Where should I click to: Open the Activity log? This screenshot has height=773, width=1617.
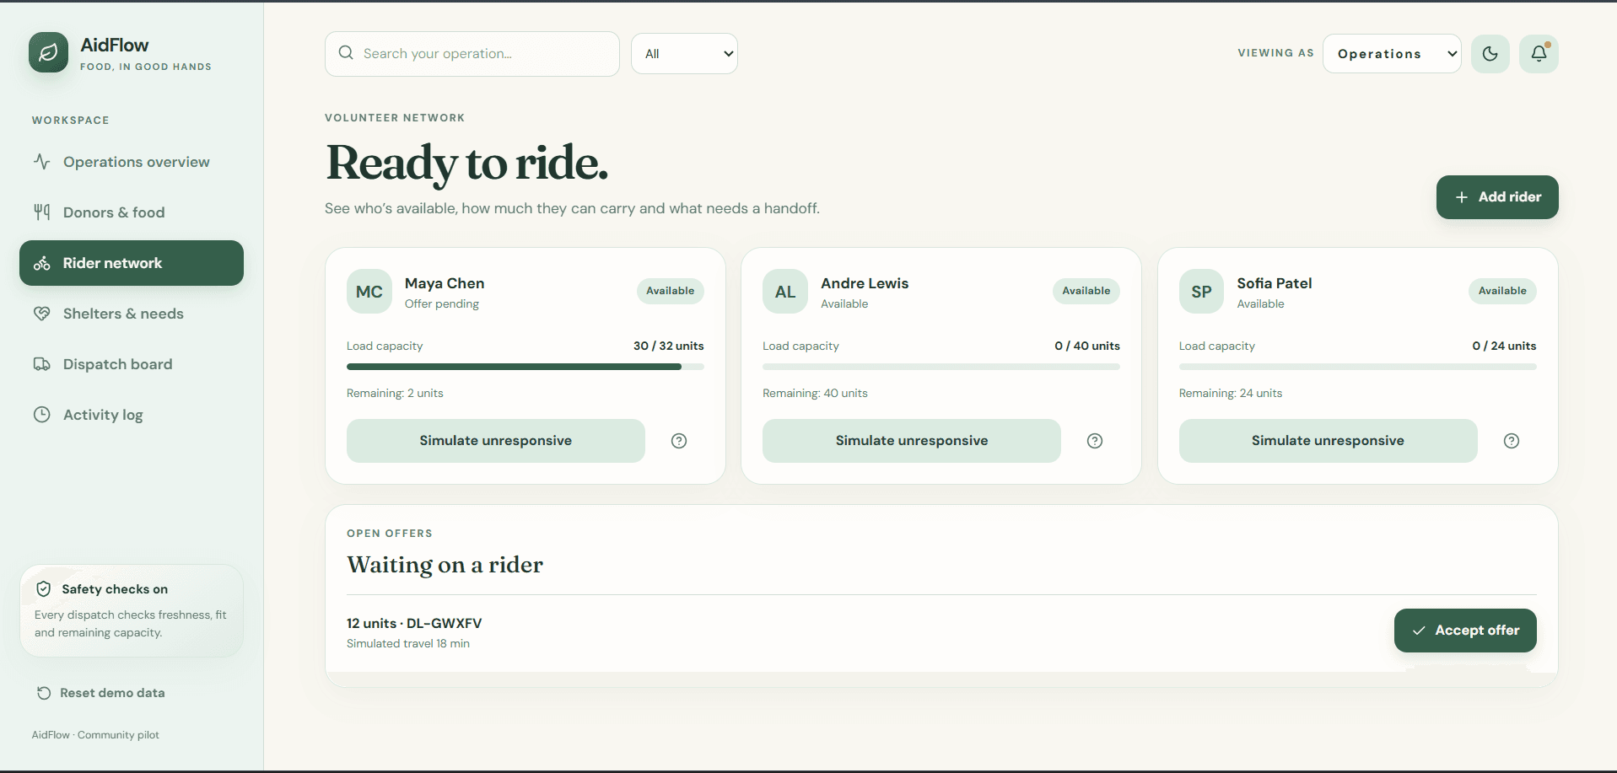132,415
